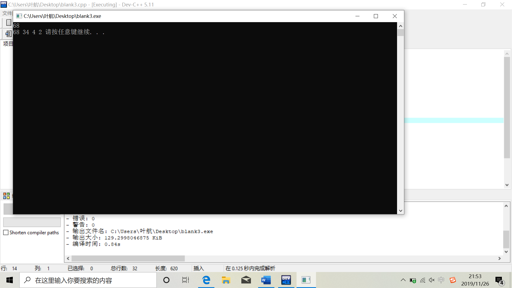The height and width of the screenshot is (288, 512).
Task: Click scroll right arrow in compile log
Action: [499, 258]
